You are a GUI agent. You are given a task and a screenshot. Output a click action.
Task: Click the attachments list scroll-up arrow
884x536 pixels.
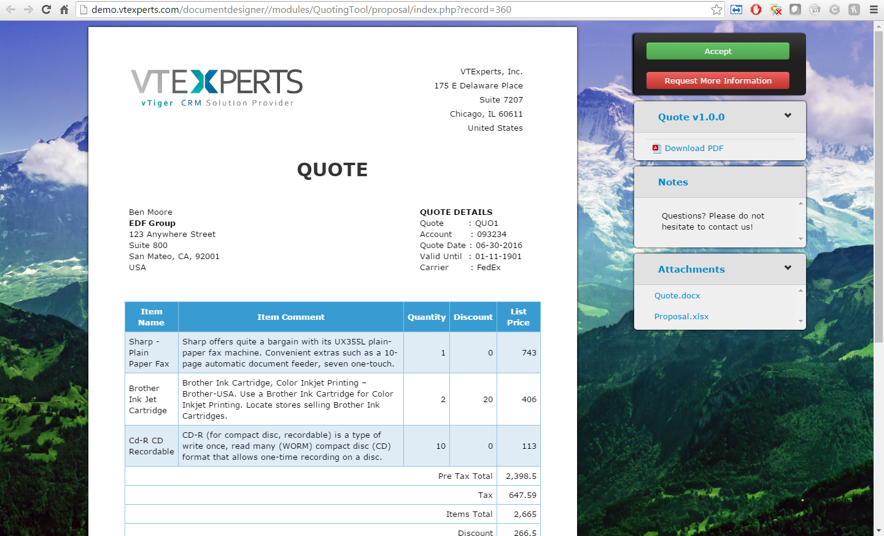click(801, 290)
